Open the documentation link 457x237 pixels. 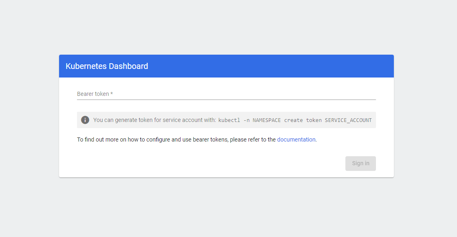(296, 140)
